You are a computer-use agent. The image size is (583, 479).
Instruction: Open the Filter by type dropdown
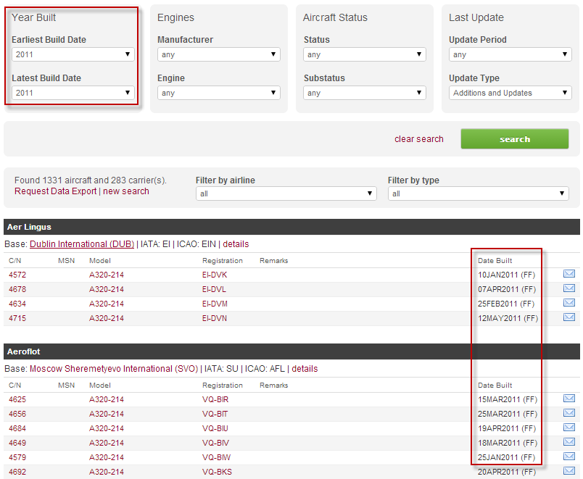478,193
